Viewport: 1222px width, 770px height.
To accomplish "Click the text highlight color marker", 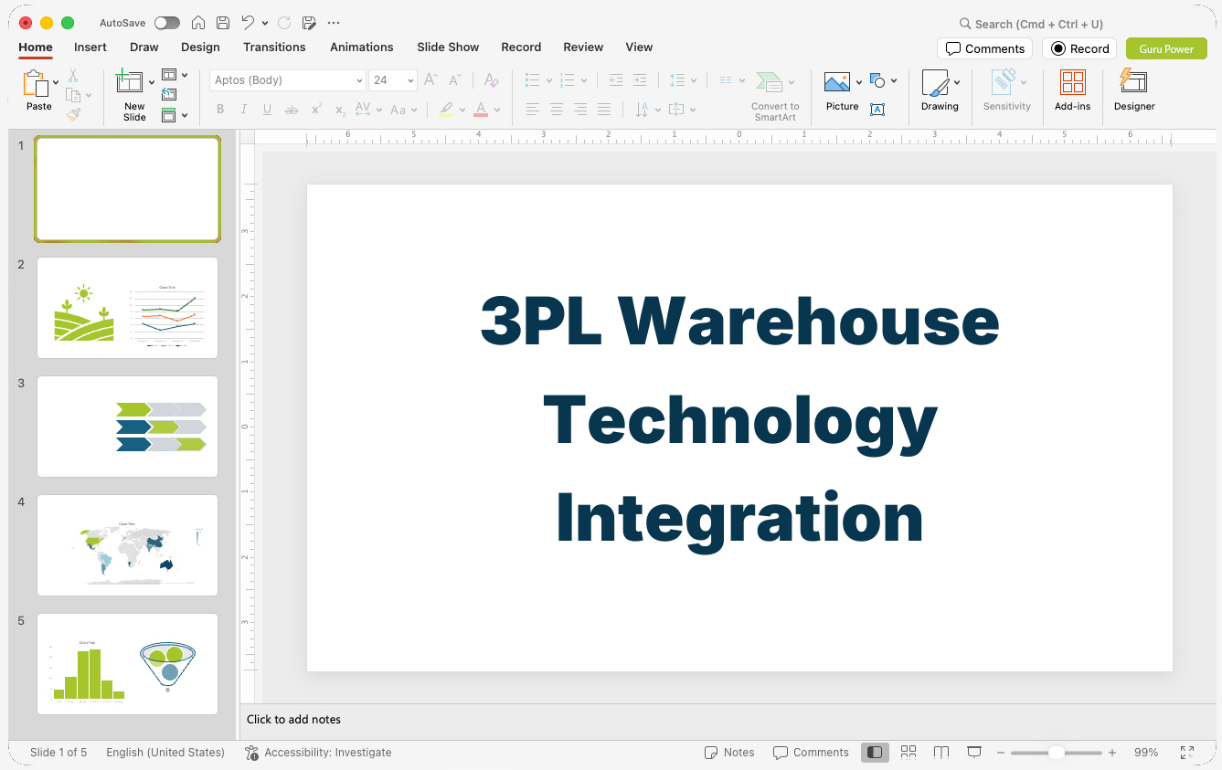I will point(446,110).
